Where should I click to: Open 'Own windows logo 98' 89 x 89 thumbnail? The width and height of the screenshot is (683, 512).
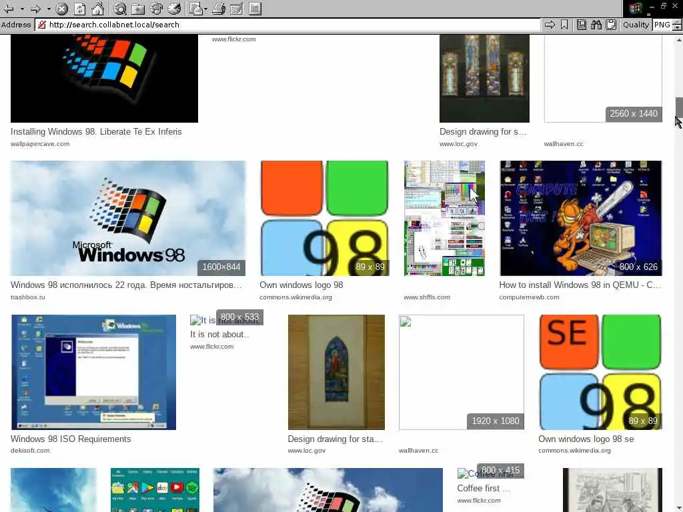click(x=324, y=218)
